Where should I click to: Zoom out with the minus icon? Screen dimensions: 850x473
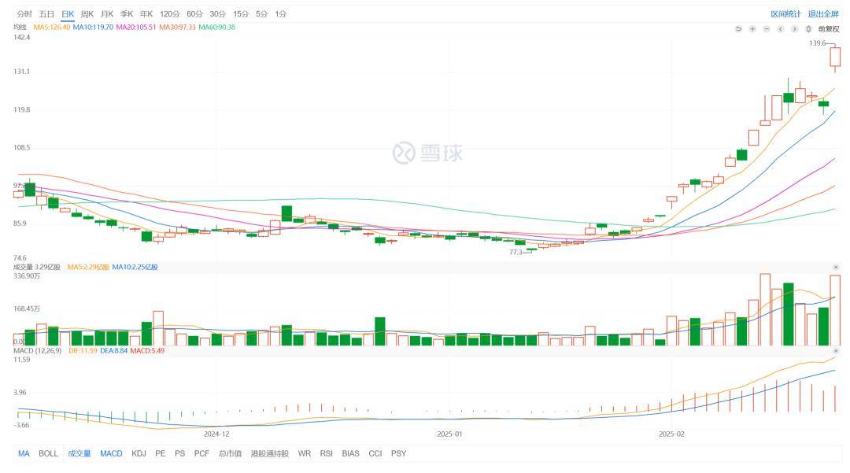766,28
